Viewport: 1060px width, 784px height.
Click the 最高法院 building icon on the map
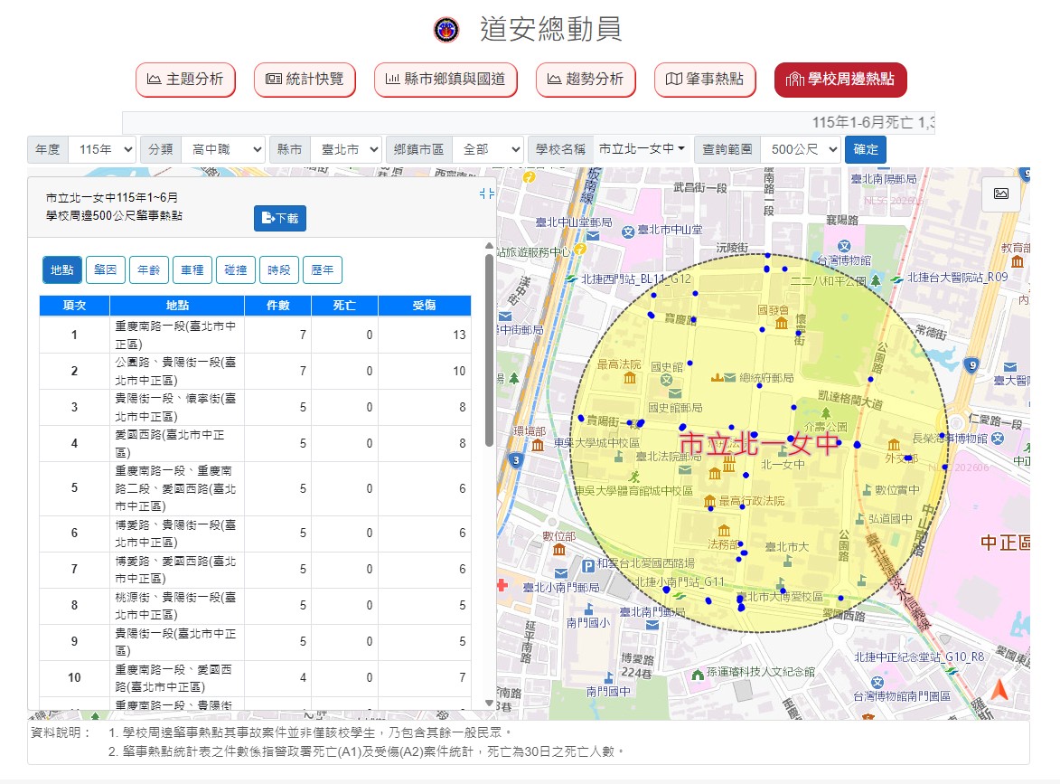pyautogui.click(x=630, y=378)
